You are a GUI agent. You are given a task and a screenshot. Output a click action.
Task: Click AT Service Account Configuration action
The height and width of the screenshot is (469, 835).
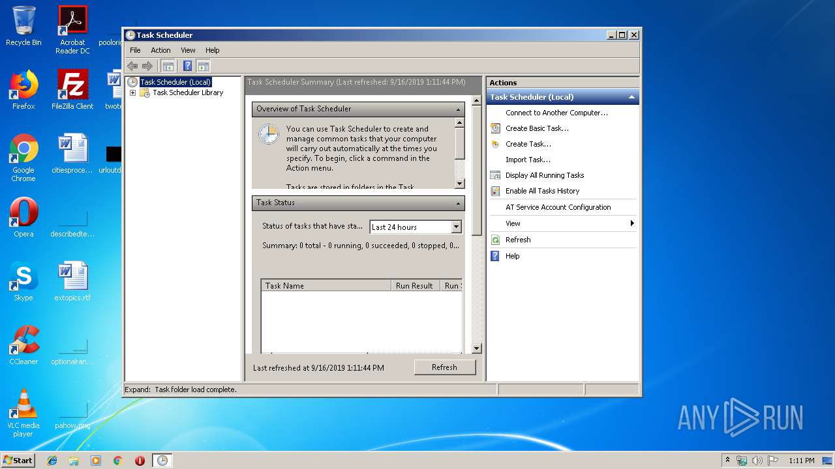coord(558,207)
